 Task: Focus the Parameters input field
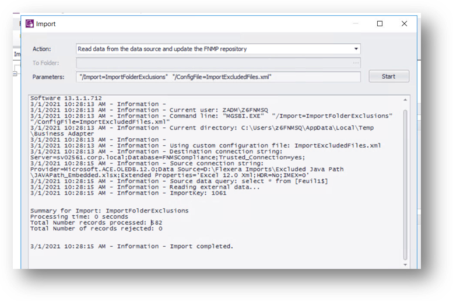[x=218, y=77]
